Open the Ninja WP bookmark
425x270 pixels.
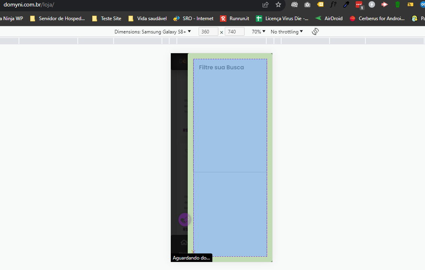[x=11, y=19]
